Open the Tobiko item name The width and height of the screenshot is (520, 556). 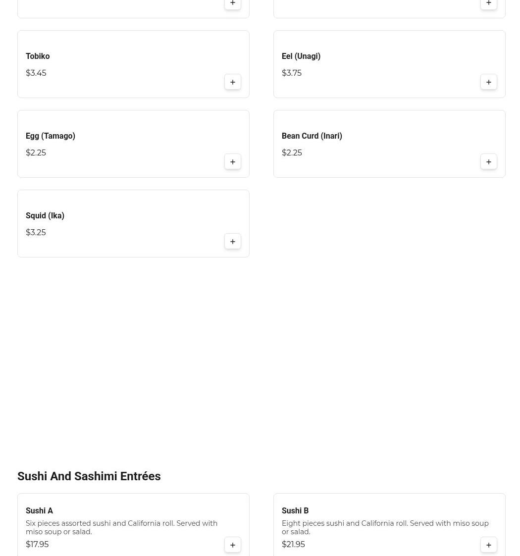pos(38,56)
